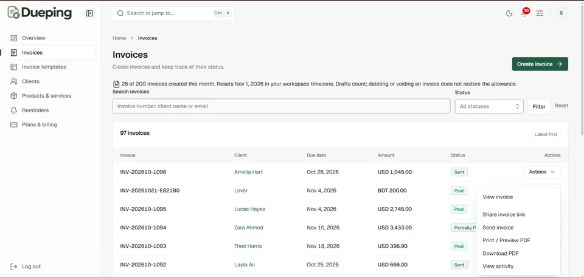The height and width of the screenshot is (278, 584).
Task: Change the Latest first sort order
Action: point(546,134)
